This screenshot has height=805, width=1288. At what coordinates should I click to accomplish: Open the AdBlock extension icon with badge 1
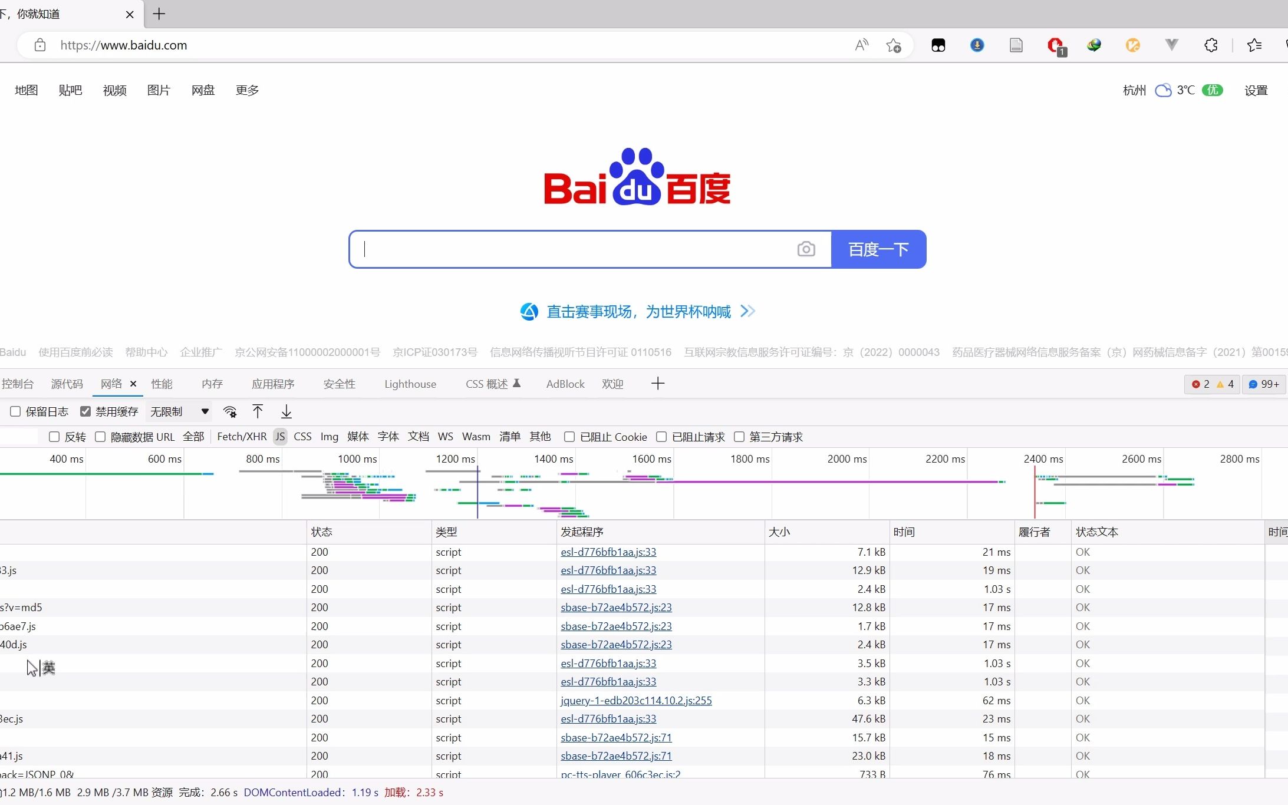(1056, 45)
